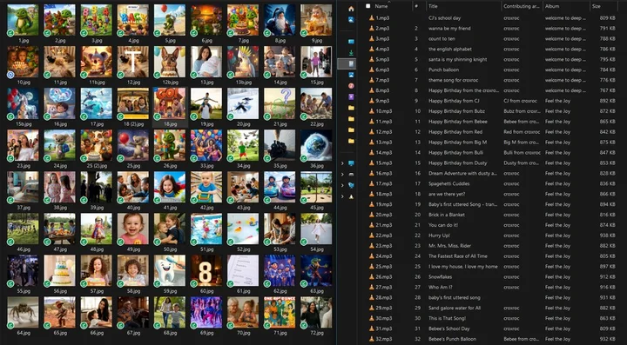Sort files by the Name column

[x=381, y=6]
